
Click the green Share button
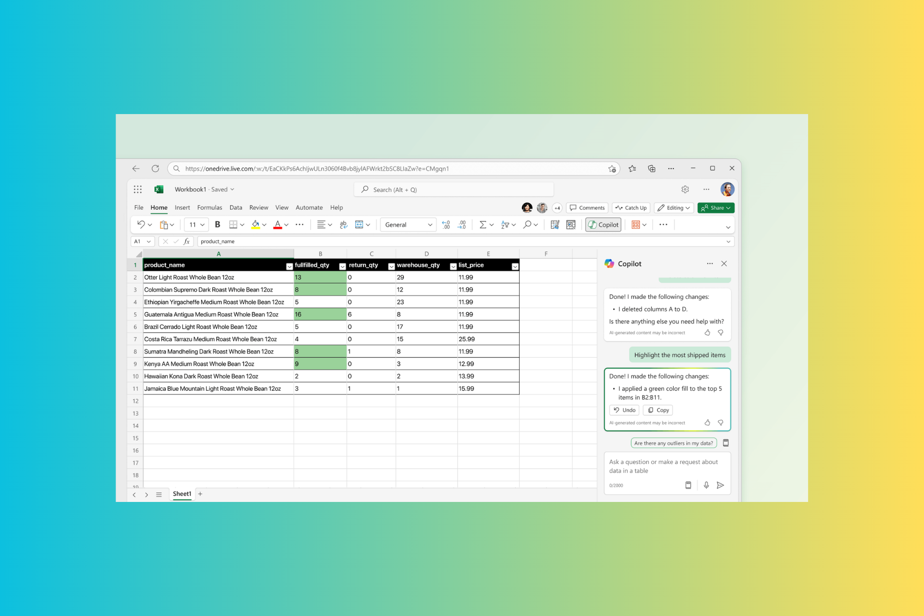click(716, 208)
